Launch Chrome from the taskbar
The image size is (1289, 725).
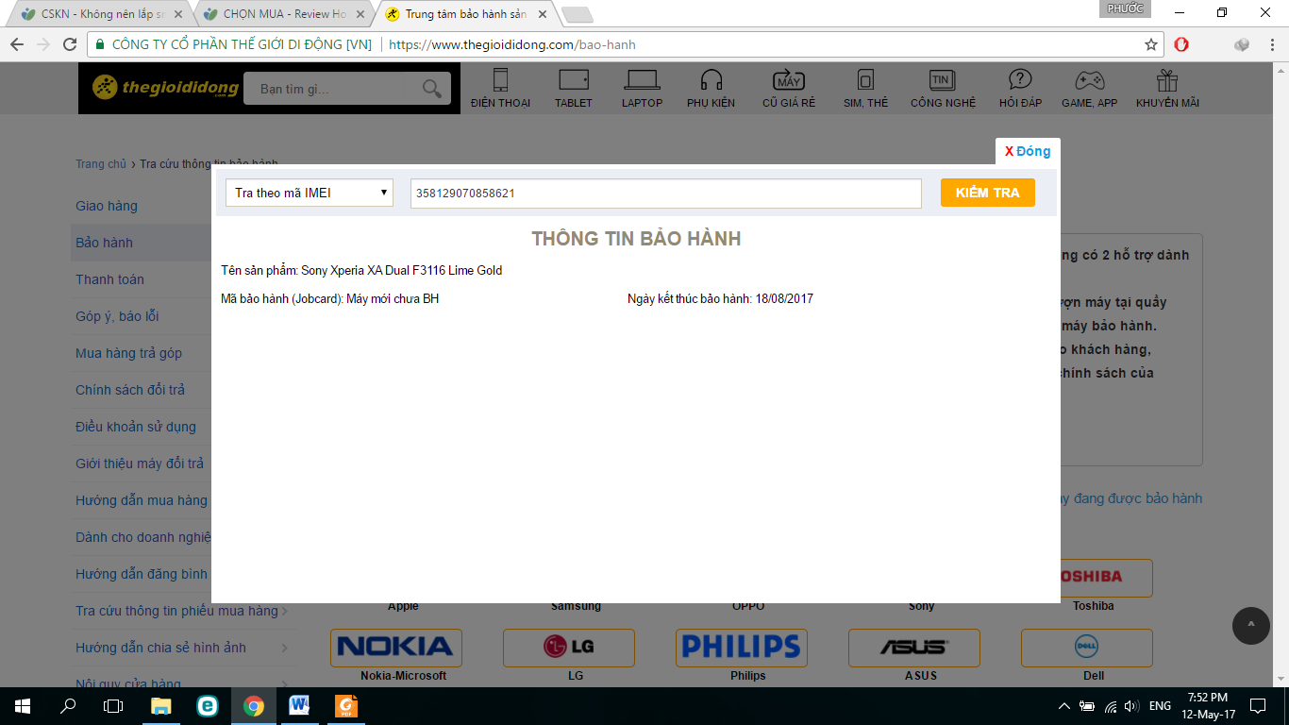pos(253,705)
